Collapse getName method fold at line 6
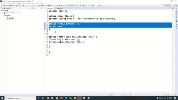This screenshot has width=178, height=100. tap(48, 24)
